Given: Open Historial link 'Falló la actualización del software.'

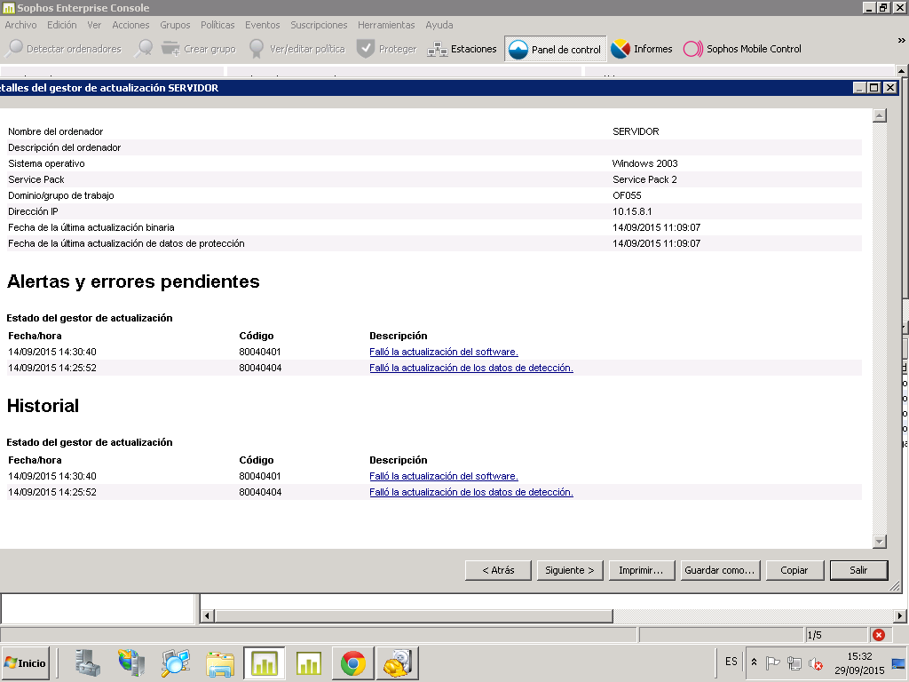Looking at the screenshot, I should point(444,476).
